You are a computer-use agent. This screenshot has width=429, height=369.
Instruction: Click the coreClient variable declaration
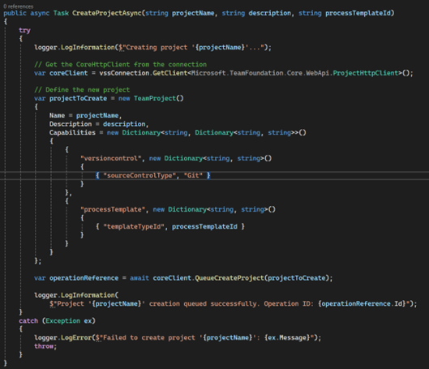68,73
